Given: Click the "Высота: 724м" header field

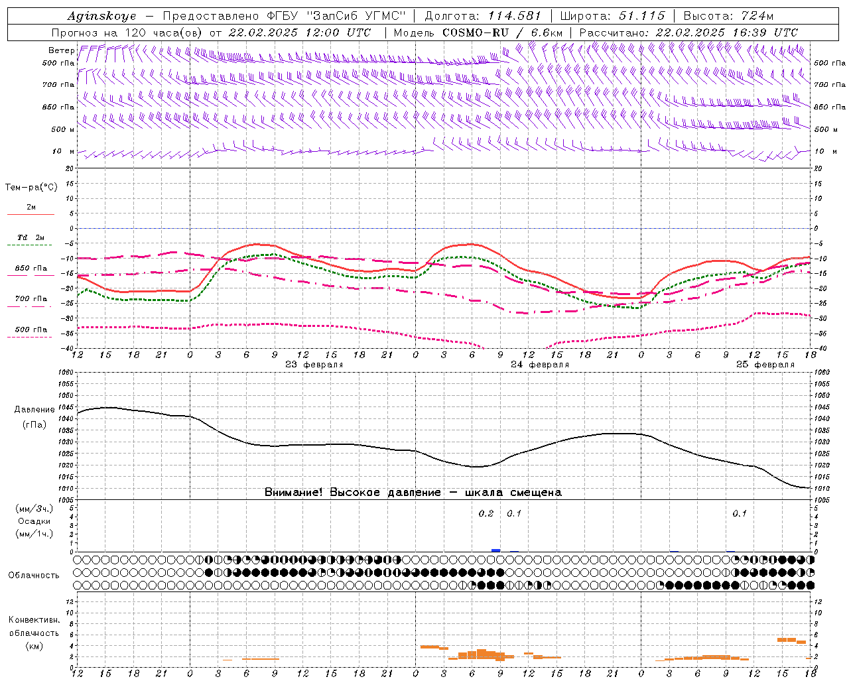Looking at the screenshot, I should coord(728,16).
